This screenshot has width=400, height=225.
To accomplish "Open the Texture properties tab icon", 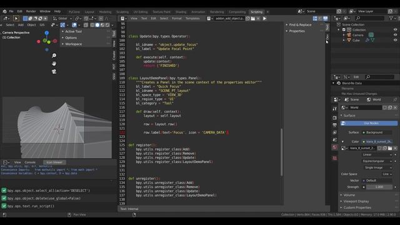I will click(335, 158).
